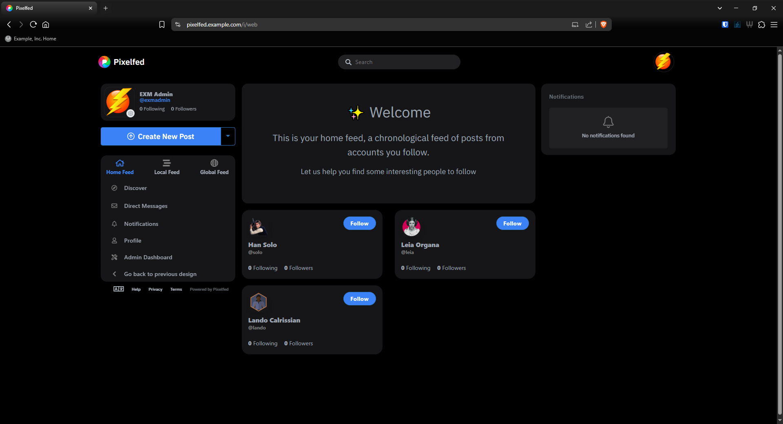Reload the page with refresh icon

coord(33,24)
